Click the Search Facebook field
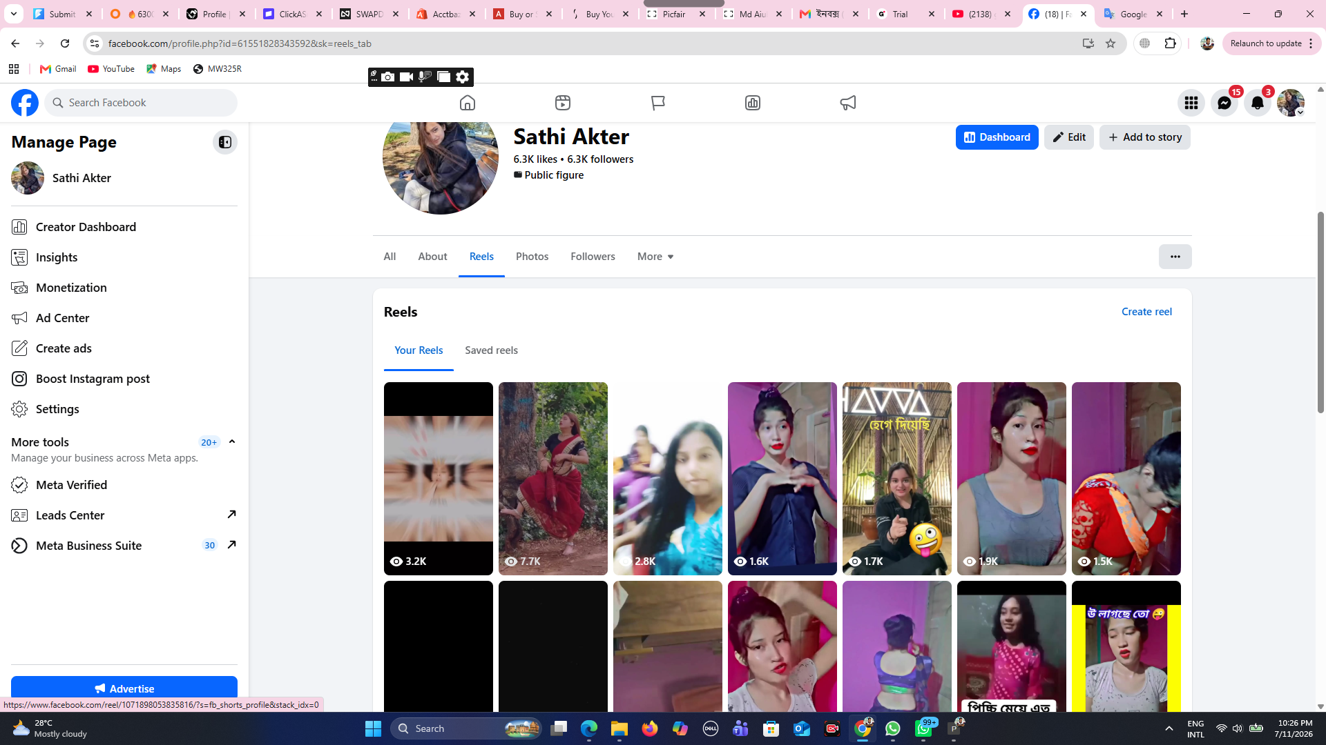Screen dimensions: 1326x745 141,103
